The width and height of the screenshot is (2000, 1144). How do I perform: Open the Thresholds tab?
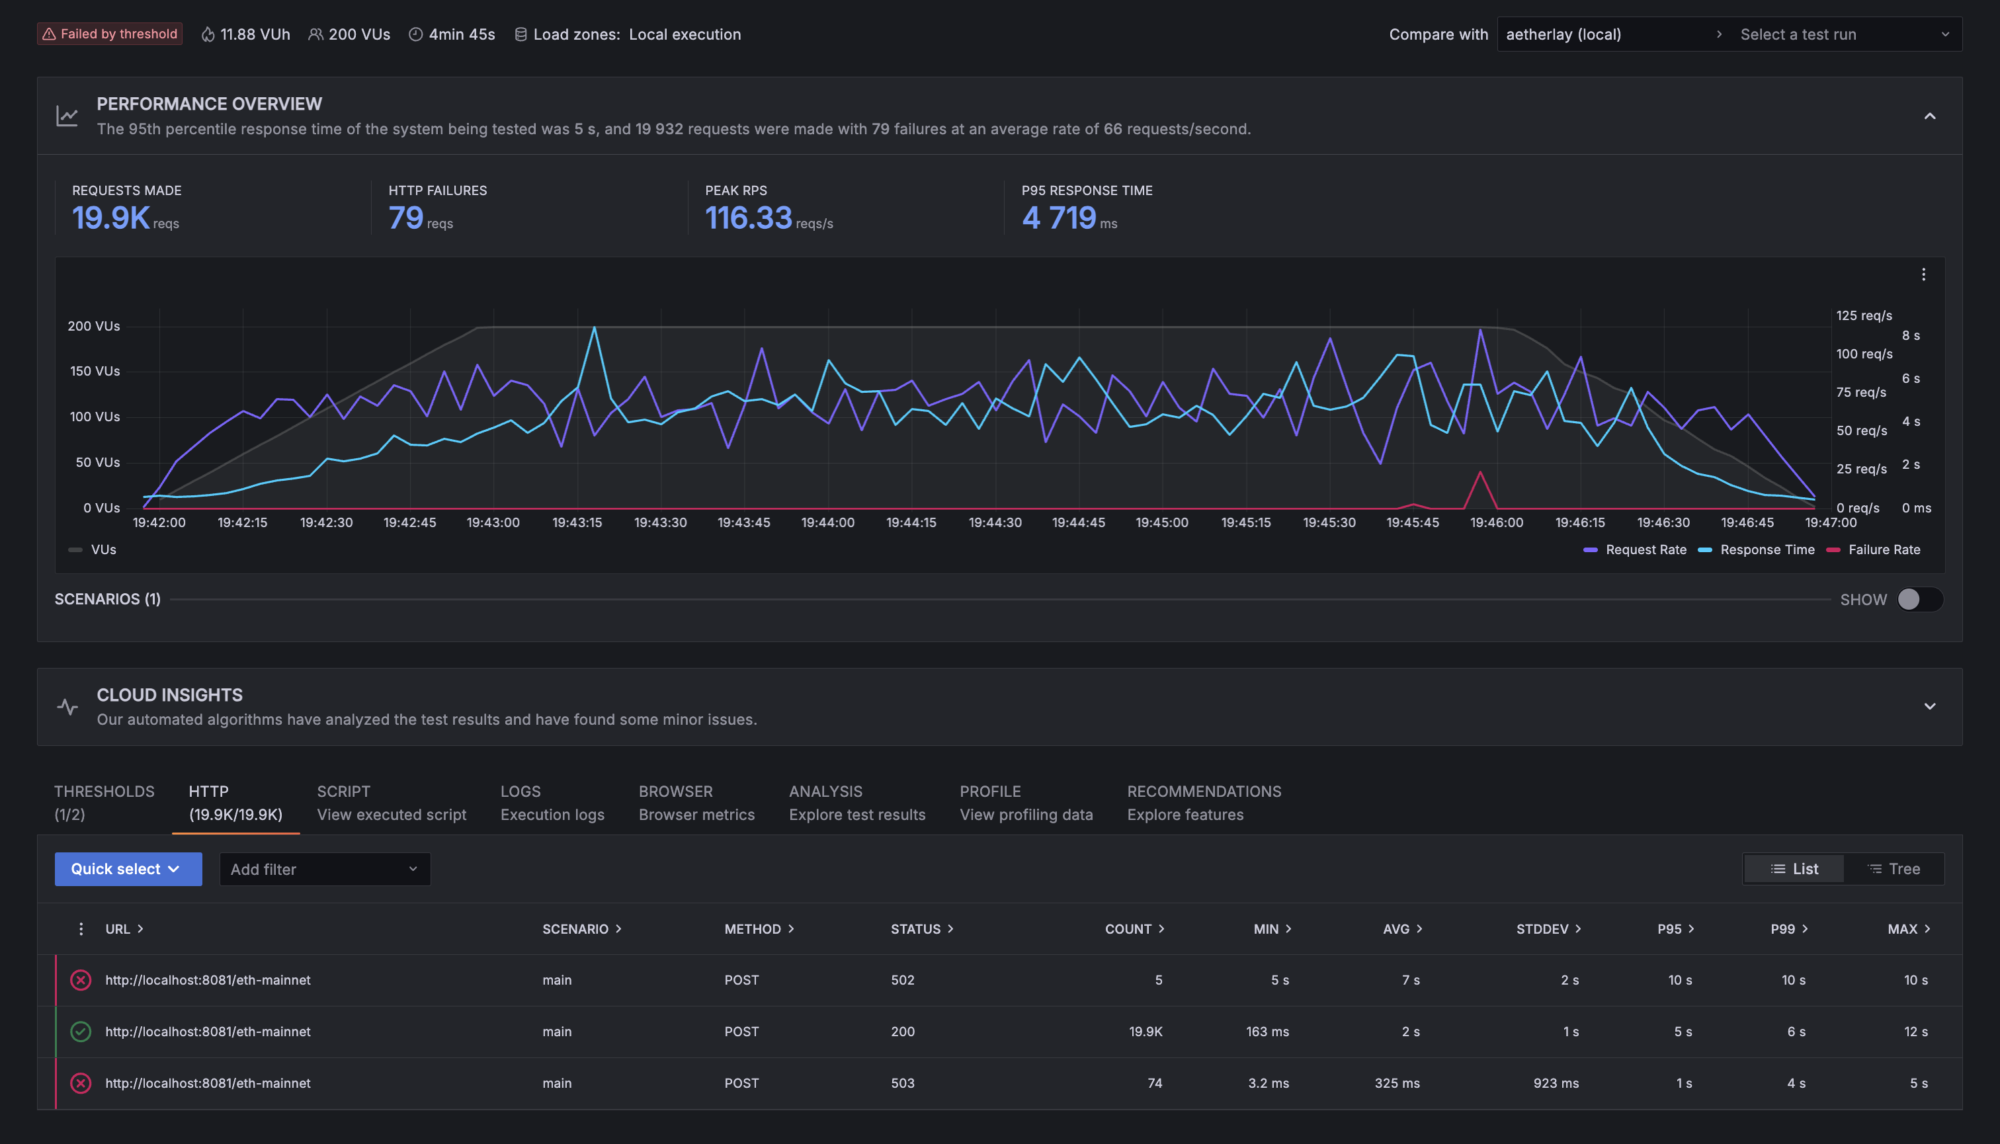[104, 802]
